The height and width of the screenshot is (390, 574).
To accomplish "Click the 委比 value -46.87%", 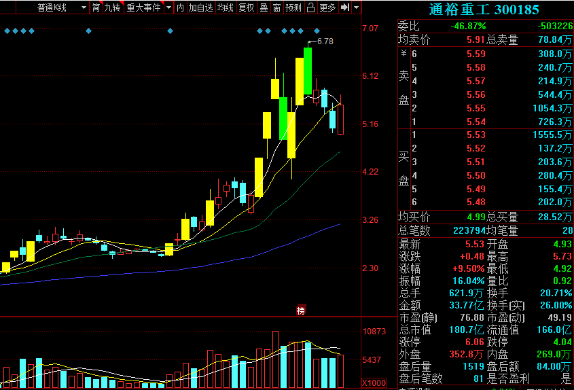I will pyautogui.click(x=468, y=26).
